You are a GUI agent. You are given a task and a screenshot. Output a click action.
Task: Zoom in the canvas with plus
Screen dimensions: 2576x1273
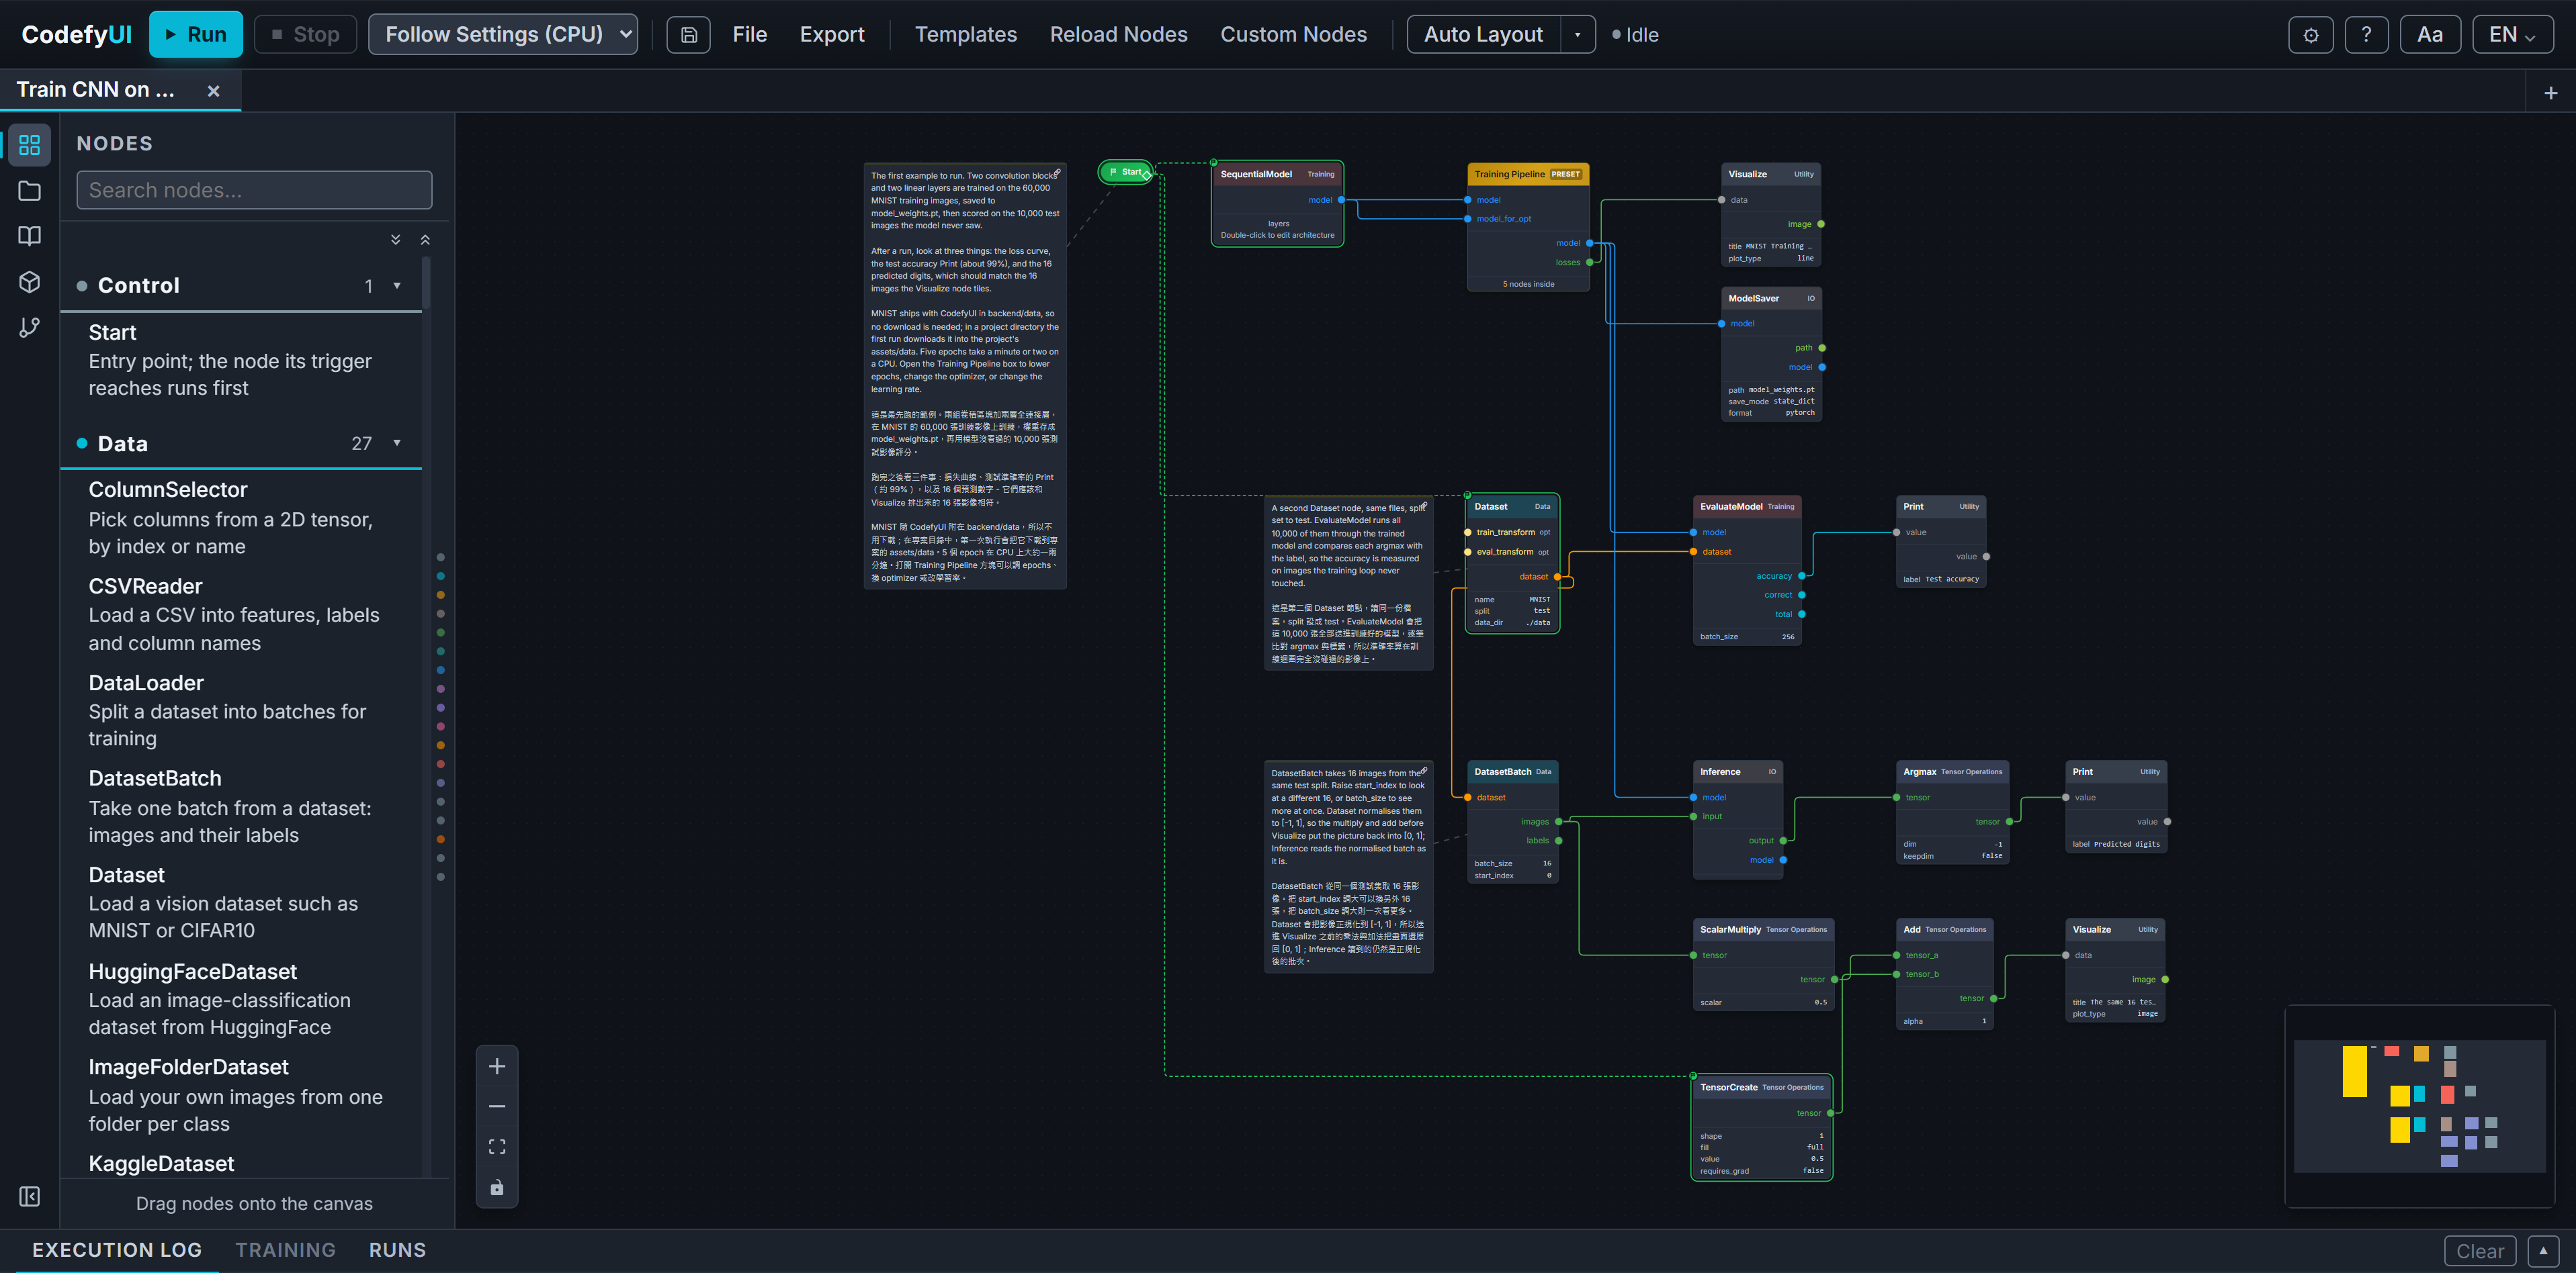pos(497,1066)
